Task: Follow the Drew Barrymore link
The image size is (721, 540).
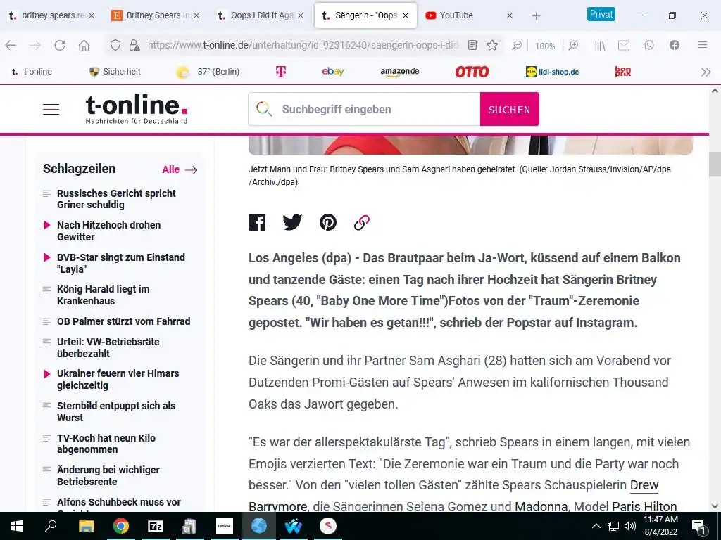Action: pyautogui.click(x=644, y=485)
